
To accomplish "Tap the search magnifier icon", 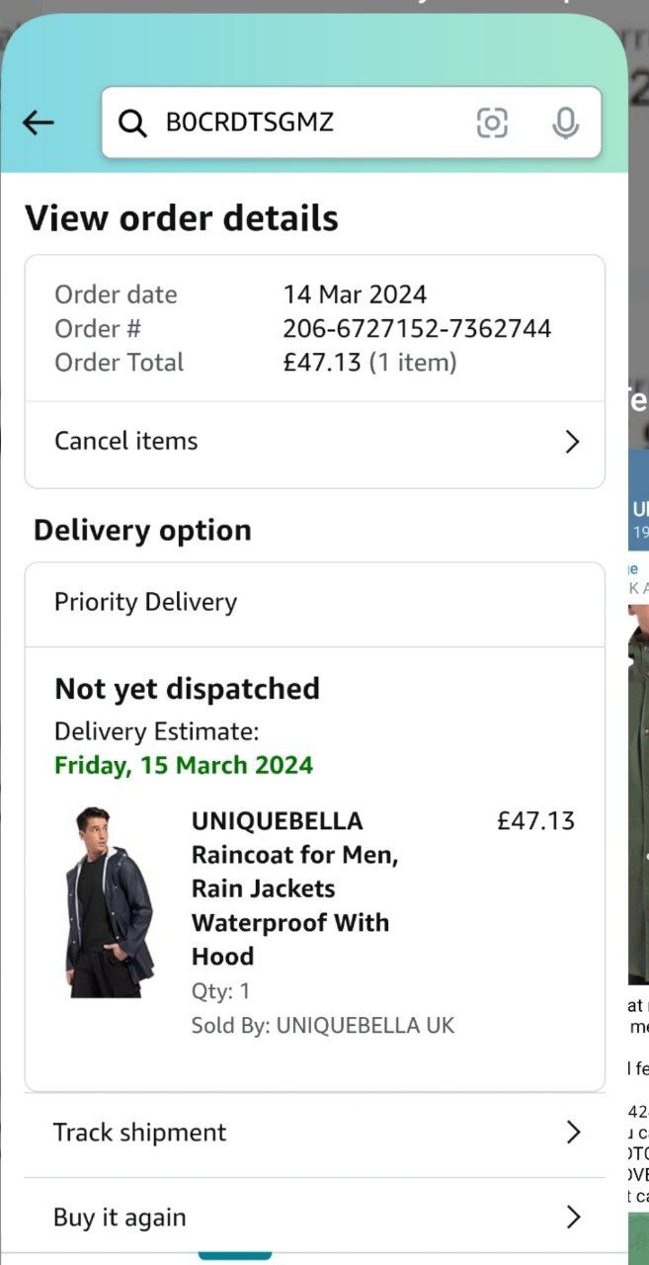I will coord(132,123).
